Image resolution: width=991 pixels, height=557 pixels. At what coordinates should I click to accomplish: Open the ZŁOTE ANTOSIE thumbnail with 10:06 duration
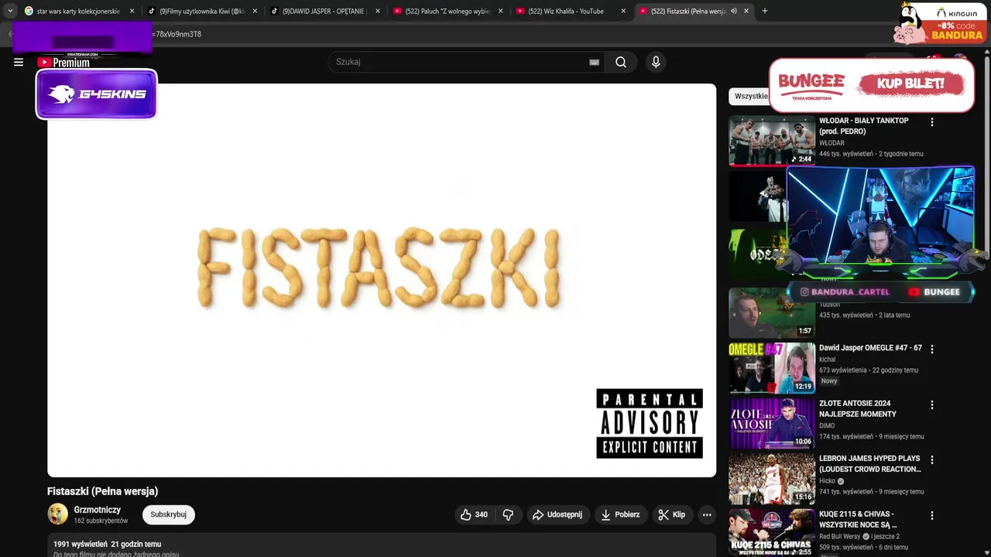coord(772,424)
